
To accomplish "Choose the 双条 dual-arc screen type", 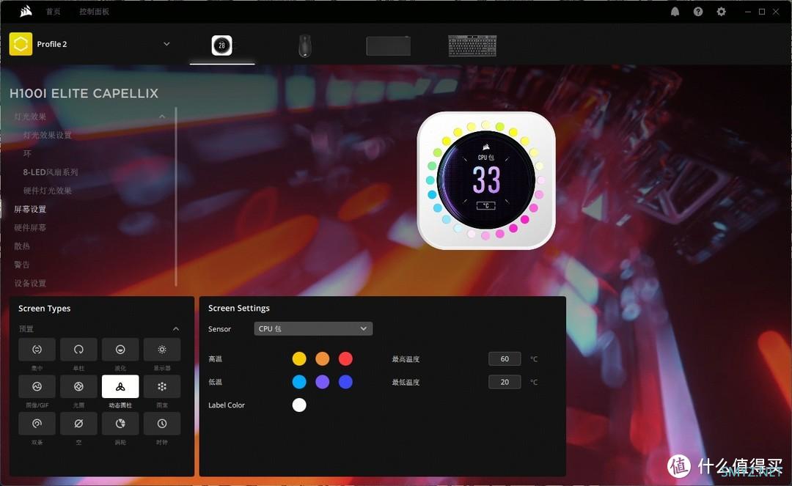I will [37, 424].
